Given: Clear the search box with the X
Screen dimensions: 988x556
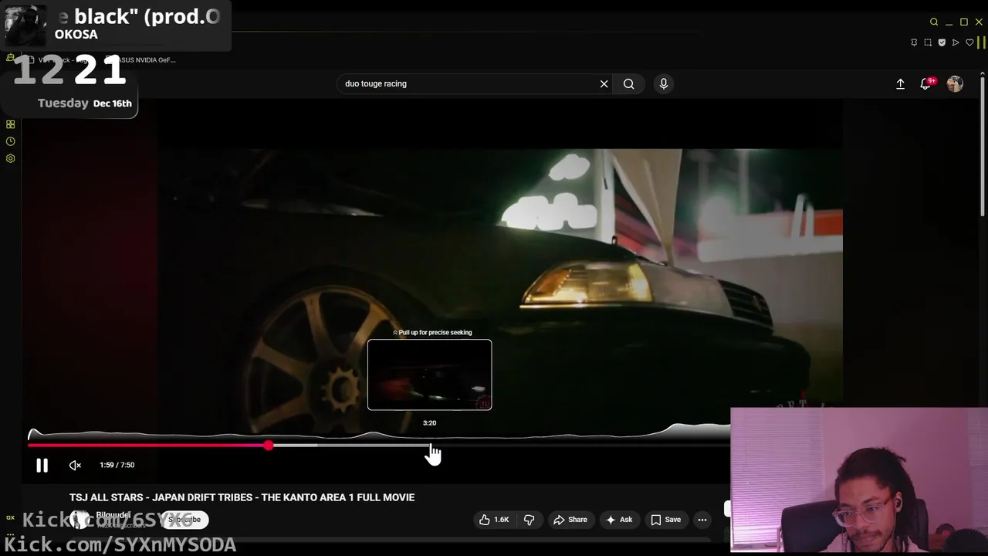Looking at the screenshot, I should tap(604, 83).
